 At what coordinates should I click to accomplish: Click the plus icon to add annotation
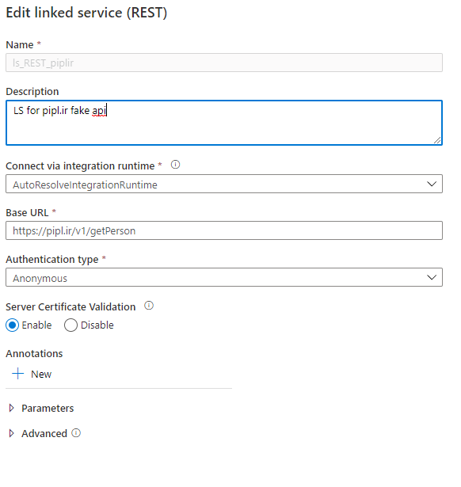(18, 374)
